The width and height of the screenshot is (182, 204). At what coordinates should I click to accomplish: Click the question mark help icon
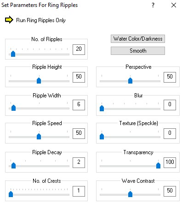153,5
